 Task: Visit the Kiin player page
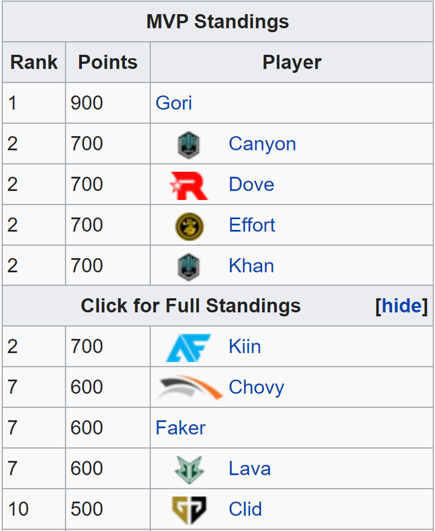tap(245, 347)
